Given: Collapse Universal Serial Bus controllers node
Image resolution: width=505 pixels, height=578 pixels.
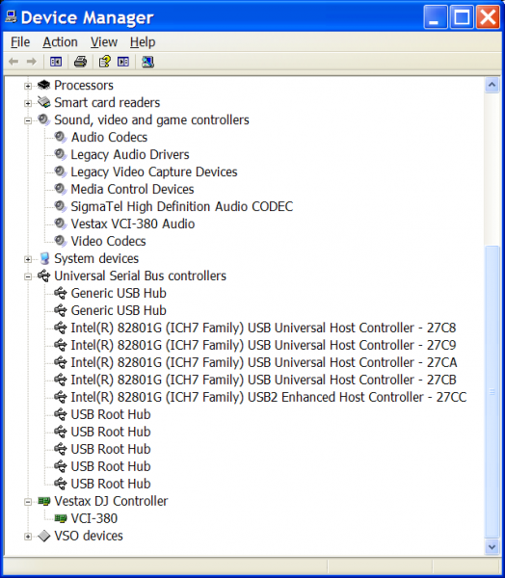Looking at the screenshot, I should point(28,276).
